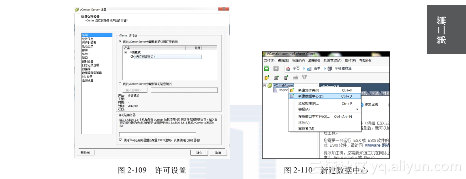This screenshot has height=179, width=466.
Task: Click the 输入密钥(K)... button
Action: [x=135, y=90]
